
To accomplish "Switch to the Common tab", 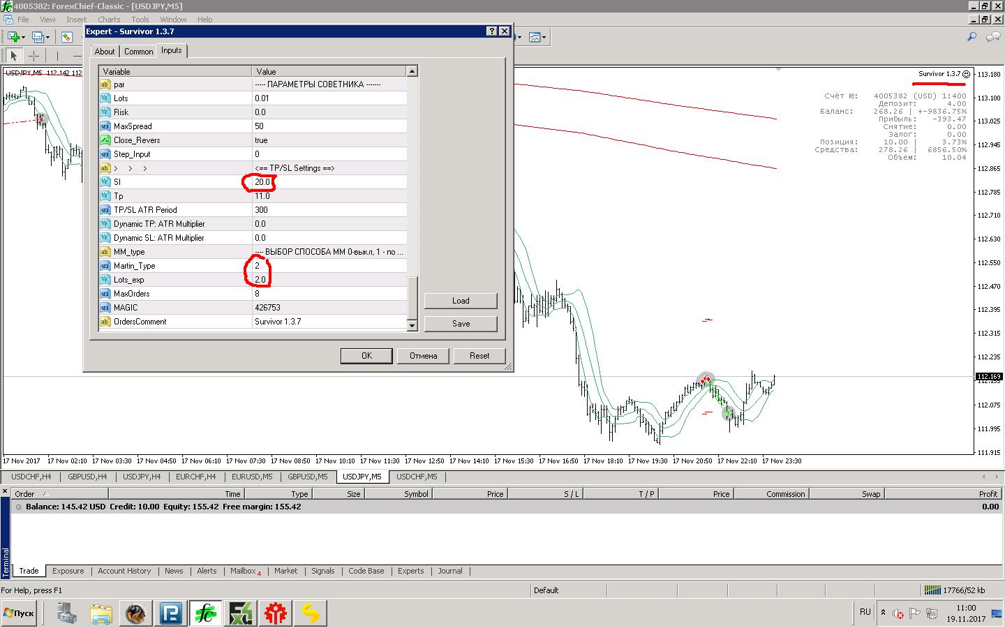I will (x=138, y=52).
